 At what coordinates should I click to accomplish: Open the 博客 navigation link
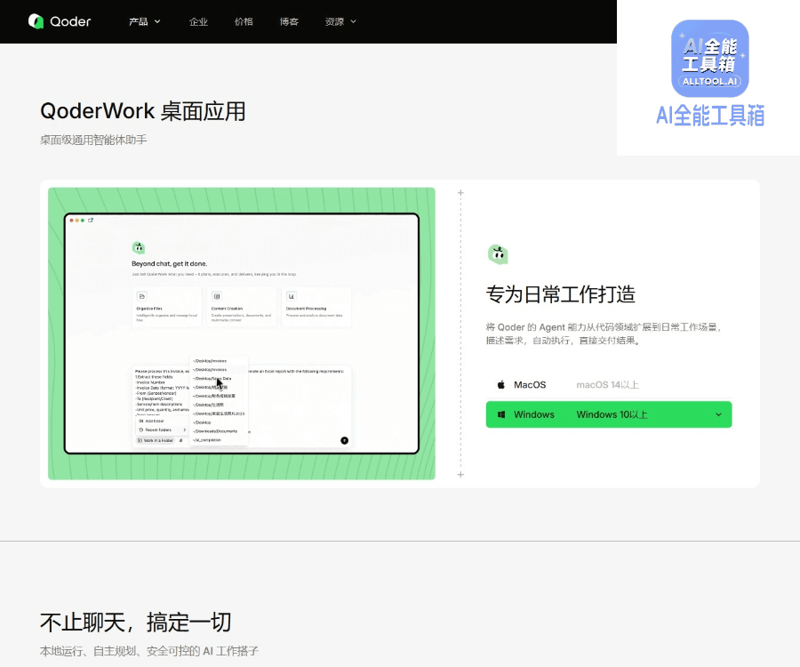[x=289, y=21]
